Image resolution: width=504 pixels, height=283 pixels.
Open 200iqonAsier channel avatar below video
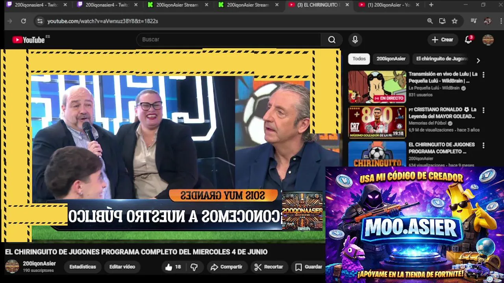[12, 266]
